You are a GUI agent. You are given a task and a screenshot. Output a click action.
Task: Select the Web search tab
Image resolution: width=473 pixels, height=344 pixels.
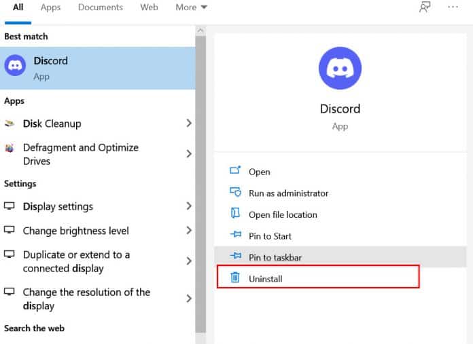point(149,7)
